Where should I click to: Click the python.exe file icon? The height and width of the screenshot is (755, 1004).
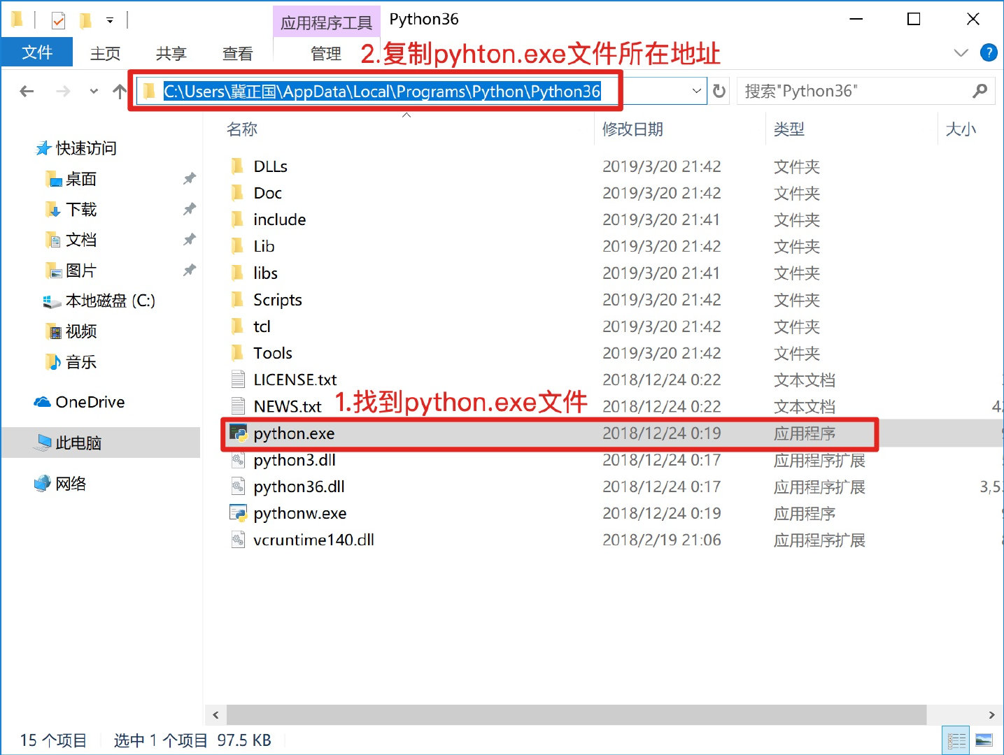(239, 433)
